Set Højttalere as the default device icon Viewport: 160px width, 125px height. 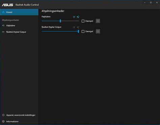coord(74,17)
